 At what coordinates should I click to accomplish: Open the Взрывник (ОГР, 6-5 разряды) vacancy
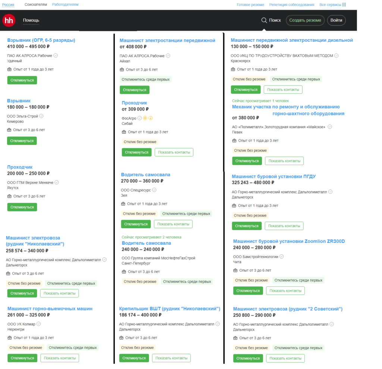41,40
